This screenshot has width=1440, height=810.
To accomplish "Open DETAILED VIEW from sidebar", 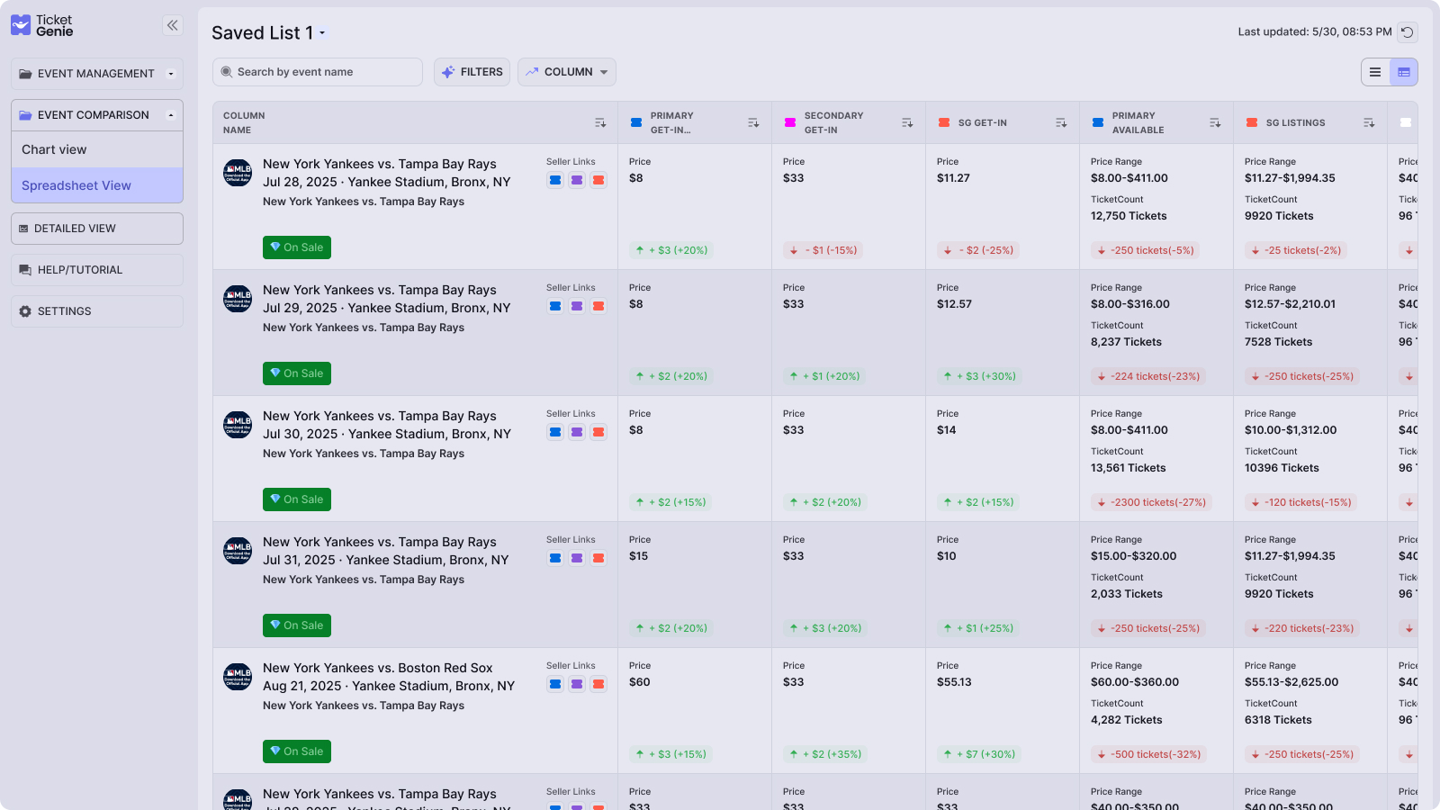I will [x=96, y=228].
